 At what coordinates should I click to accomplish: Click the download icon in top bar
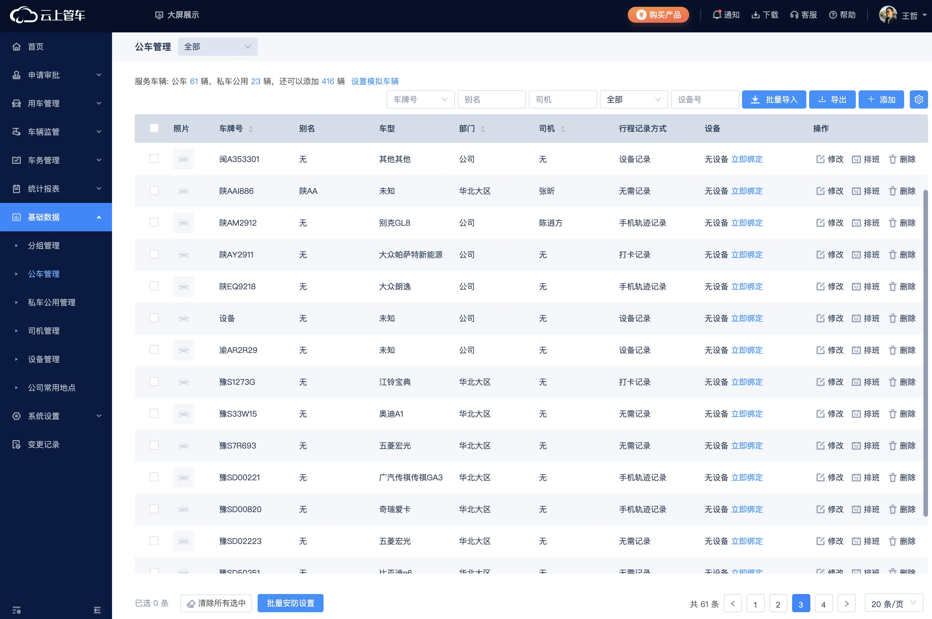pyautogui.click(x=755, y=15)
